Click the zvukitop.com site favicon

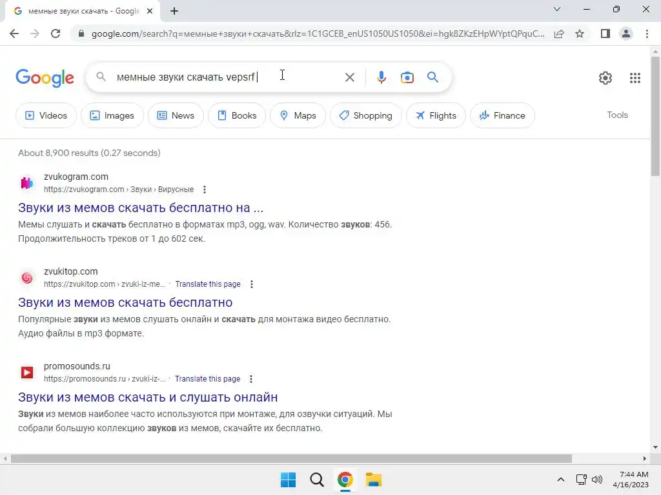point(27,278)
